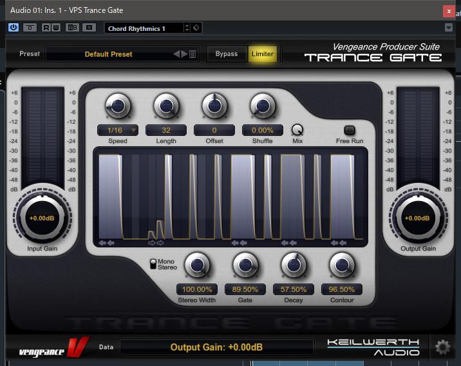Open the host functions dropdown arrow at top right

click(x=448, y=28)
